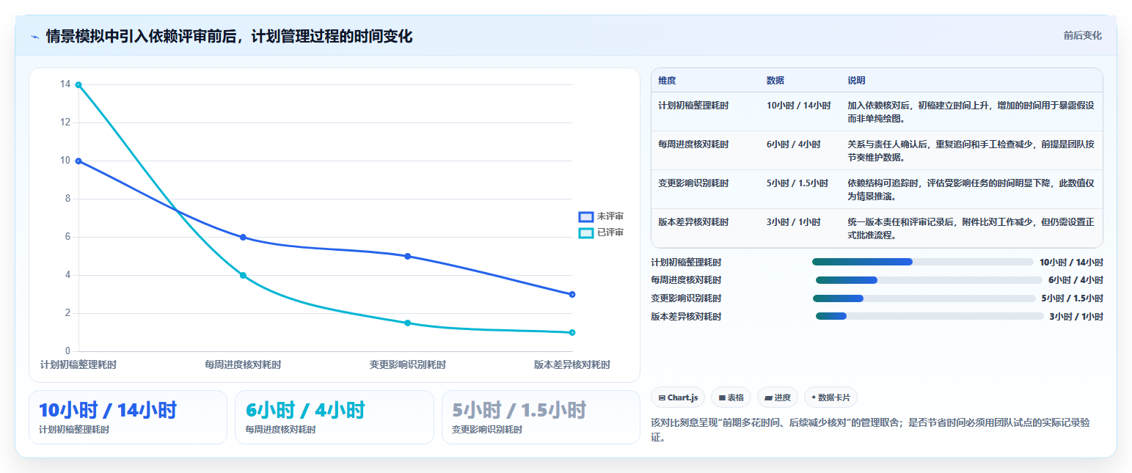This screenshot has height=473, width=1132.
Task: Click progress bar for 计划初稿整理耗时
Action: [x=923, y=262]
